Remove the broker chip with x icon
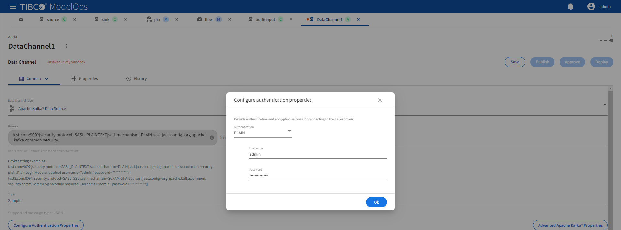Viewport: 621px width, 230px height. click(x=212, y=138)
